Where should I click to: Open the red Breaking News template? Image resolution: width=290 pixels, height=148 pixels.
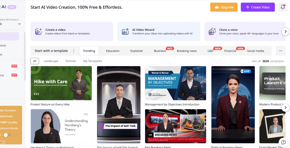[176, 126]
